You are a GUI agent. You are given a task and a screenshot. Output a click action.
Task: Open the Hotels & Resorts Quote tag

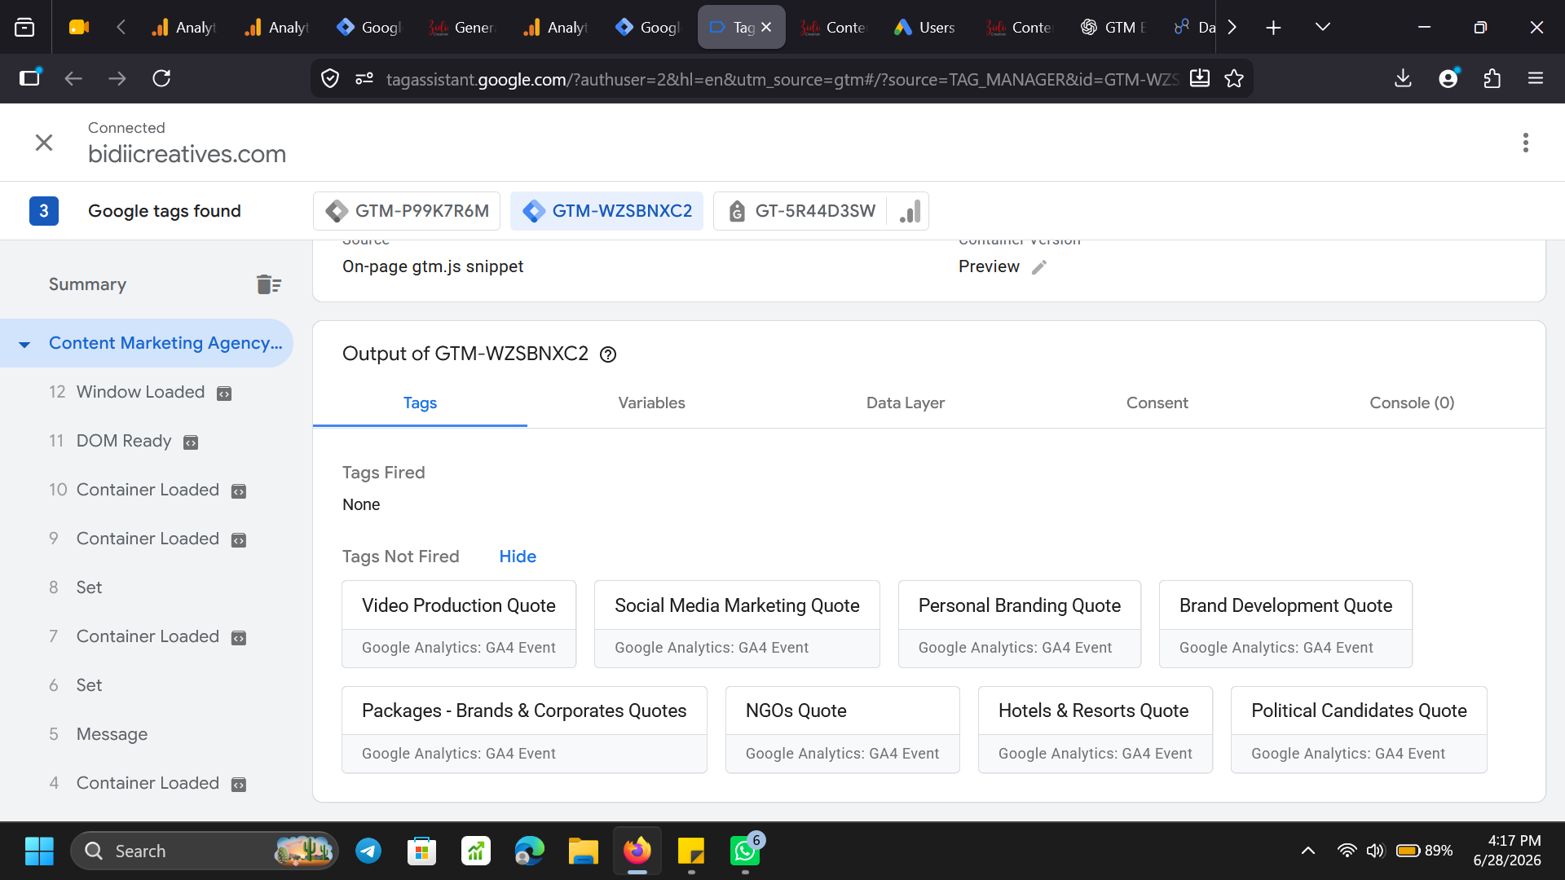point(1095,730)
